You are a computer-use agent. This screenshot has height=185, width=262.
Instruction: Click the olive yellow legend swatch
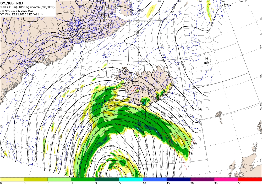[36, 179]
